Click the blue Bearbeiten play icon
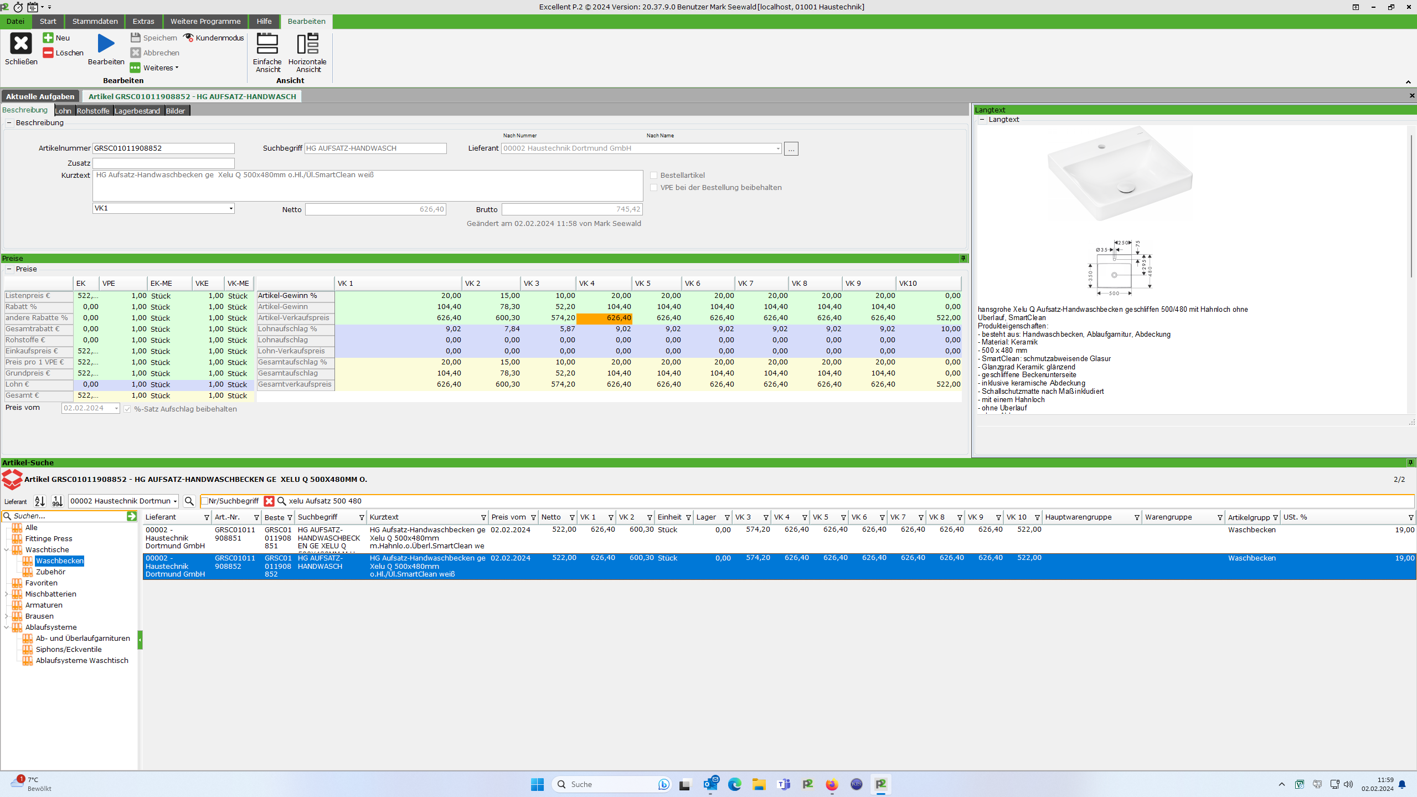The width and height of the screenshot is (1417, 797). pyautogui.click(x=106, y=43)
